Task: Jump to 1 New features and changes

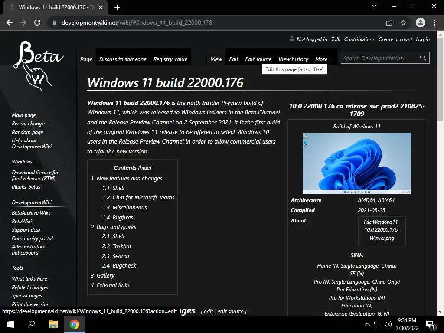Action: tap(126, 178)
